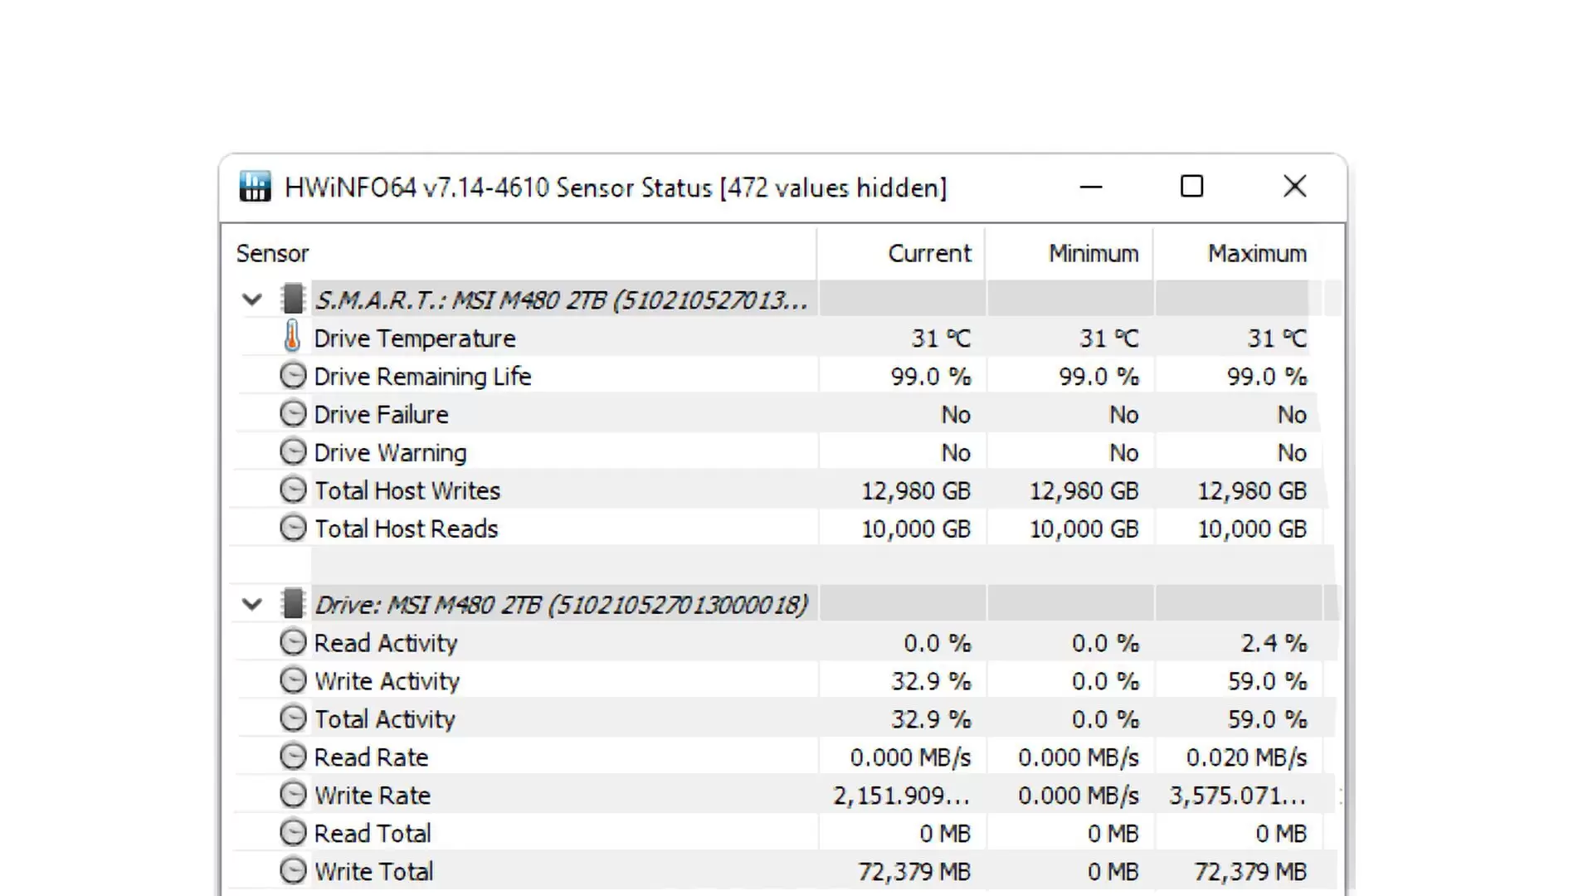Click the sensor icon beside Drive Failure
This screenshot has width=1593, height=896.
[292, 413]
